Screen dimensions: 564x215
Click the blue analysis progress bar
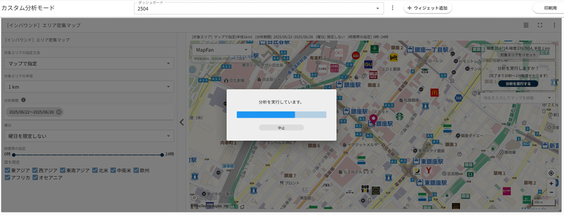[281, 115]
